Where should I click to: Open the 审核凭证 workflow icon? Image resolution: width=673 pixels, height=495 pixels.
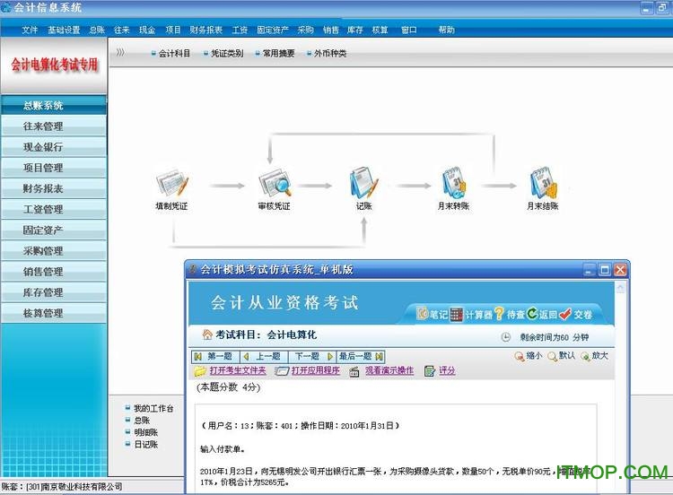click(275, 183)
